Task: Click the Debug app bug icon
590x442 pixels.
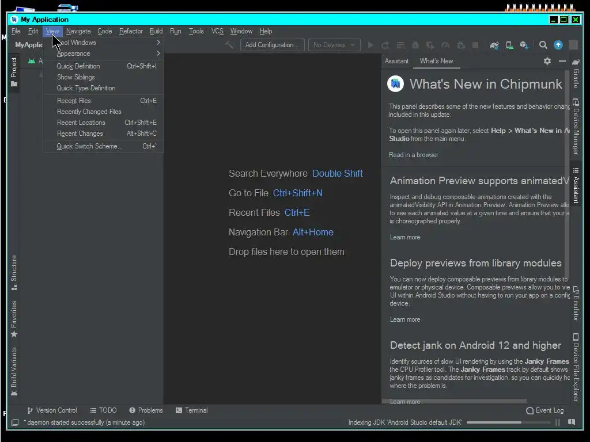Action: (415, 45)
